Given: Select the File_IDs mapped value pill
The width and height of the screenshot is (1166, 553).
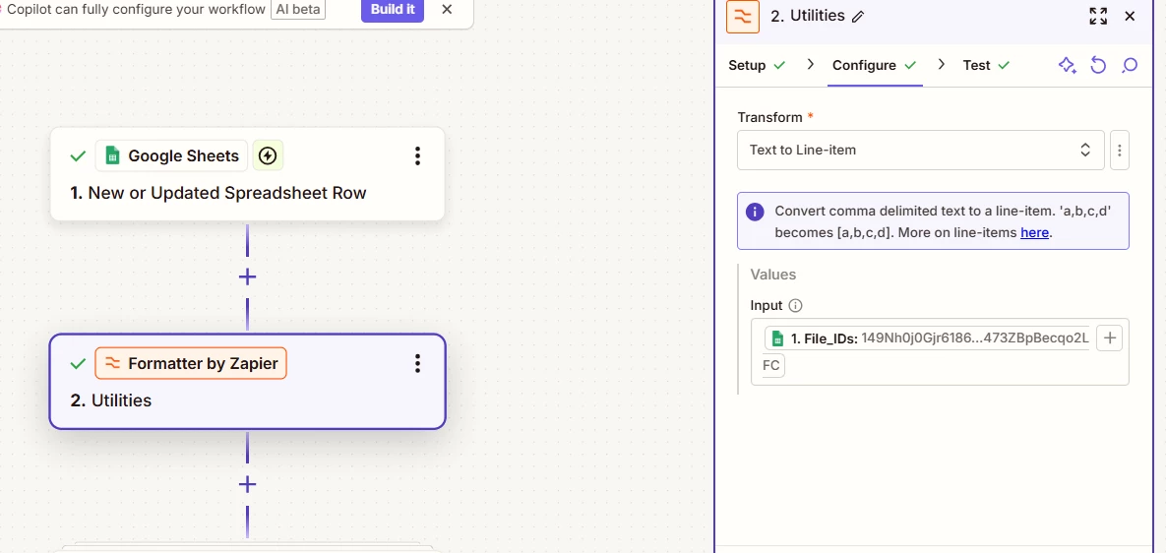Looking at the screenshot, I should tap(928, 338).
